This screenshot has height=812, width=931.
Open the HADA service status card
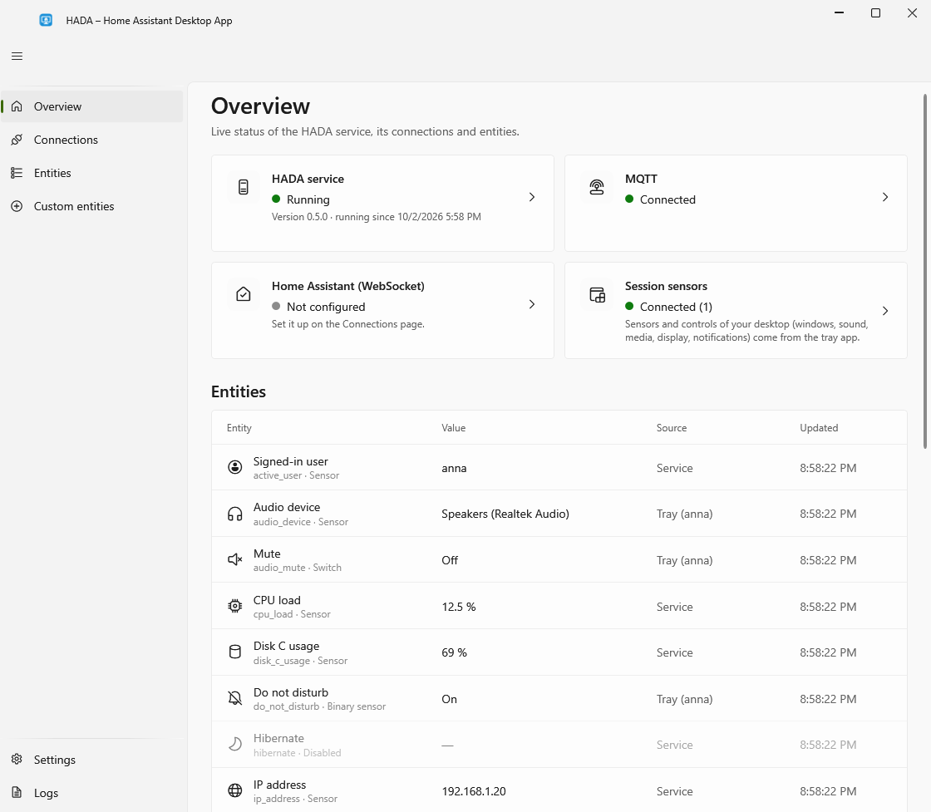[382, 203]
